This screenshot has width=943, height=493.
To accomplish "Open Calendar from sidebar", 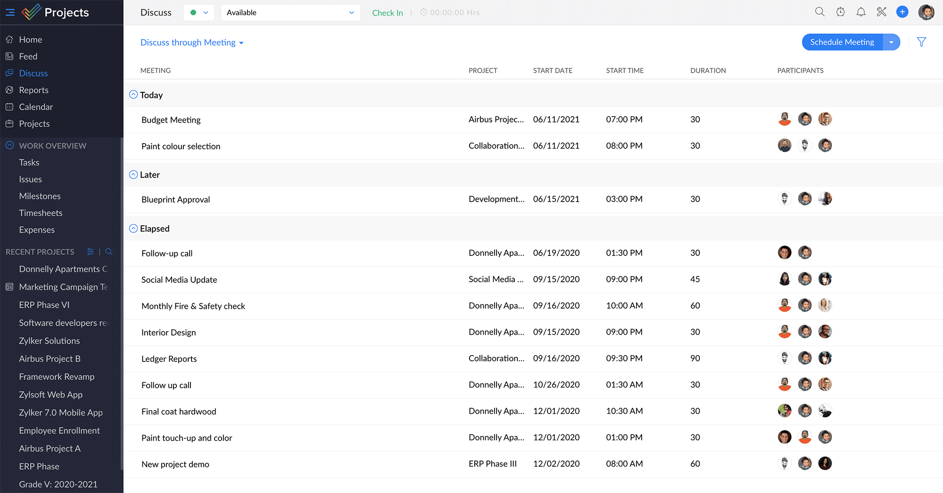I will [x=36, y=107].
